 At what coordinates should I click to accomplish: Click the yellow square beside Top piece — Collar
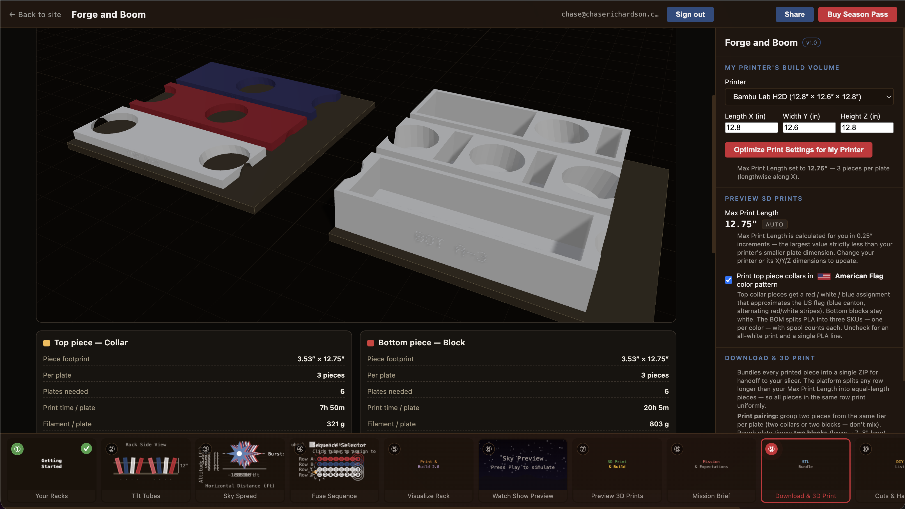46,343
